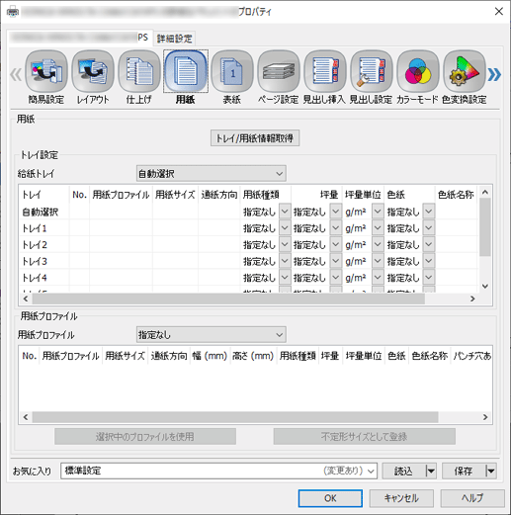Click profile table horizontal scrollbar left arrow
This screenshot has height=515, width=511.
pos(26,417)
